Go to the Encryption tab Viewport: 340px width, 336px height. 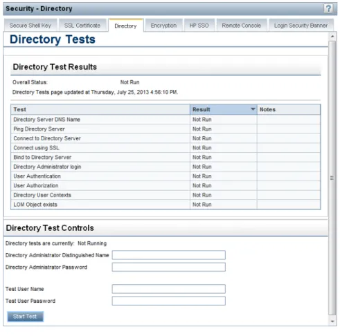click(x=163, y=26)
